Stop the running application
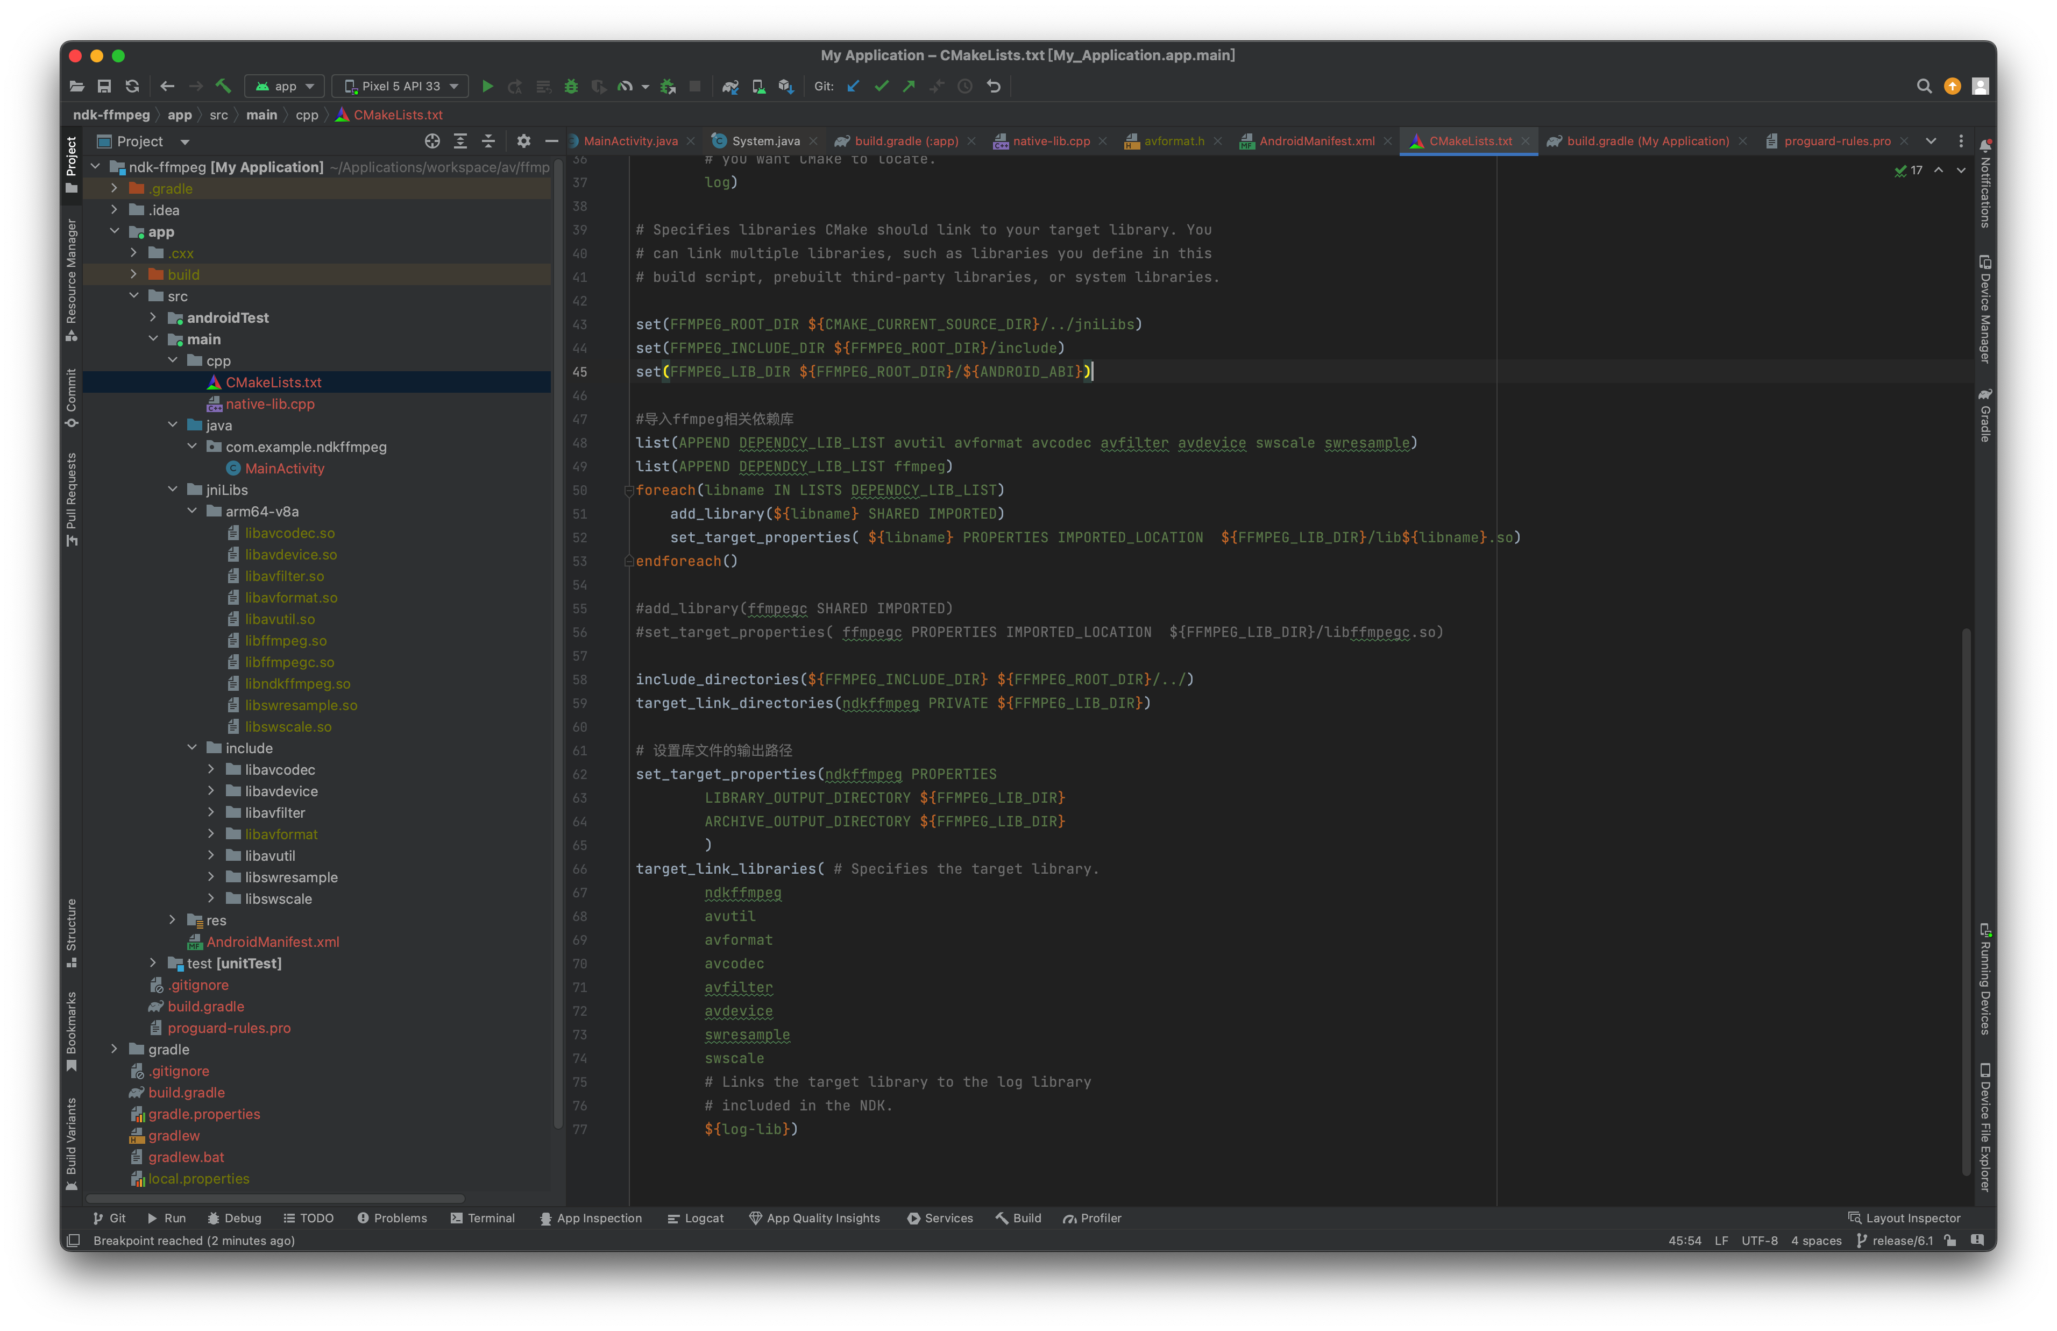The height and width of the screenshot is (1331, 2057). [x=696, y=87]
